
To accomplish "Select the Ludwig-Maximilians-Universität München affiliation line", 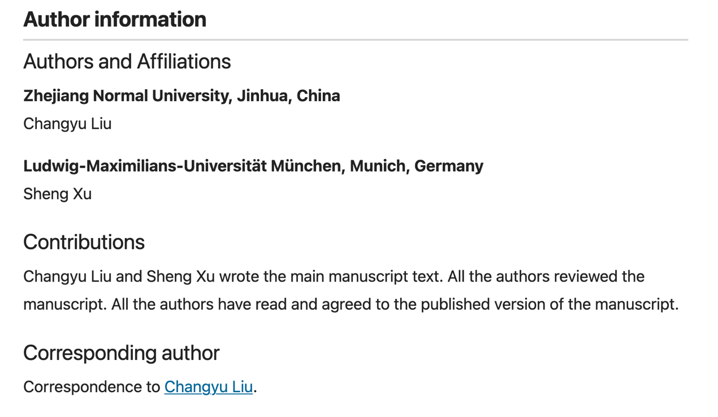I will pyautogui.click(x=253, y=166).
